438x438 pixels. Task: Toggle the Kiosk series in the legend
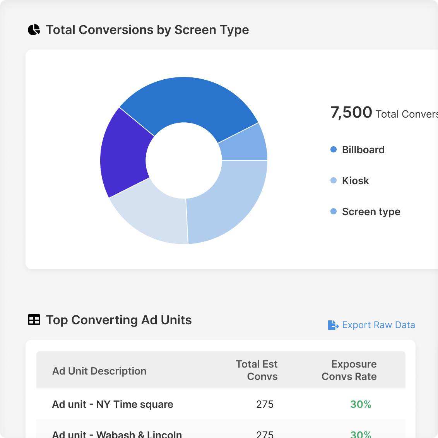355,181
